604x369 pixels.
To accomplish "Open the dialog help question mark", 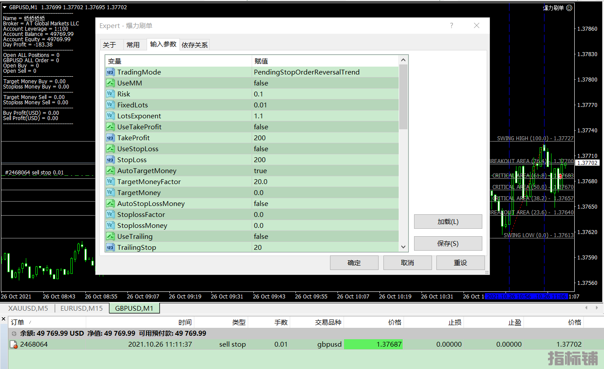I will tap(452, 26).
